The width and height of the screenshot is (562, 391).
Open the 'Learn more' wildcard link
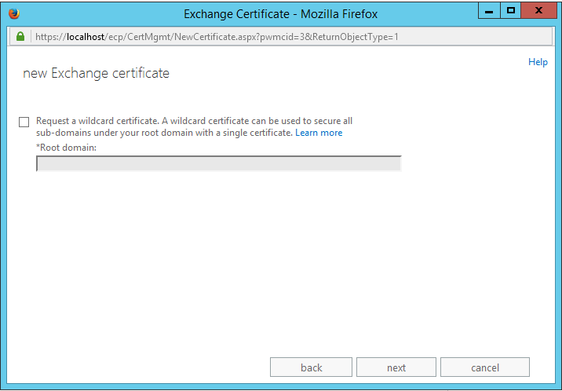(x=319, y=133)
